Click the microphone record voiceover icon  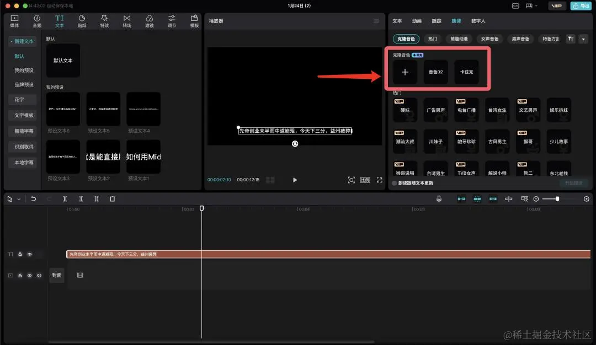click(439, 199)
